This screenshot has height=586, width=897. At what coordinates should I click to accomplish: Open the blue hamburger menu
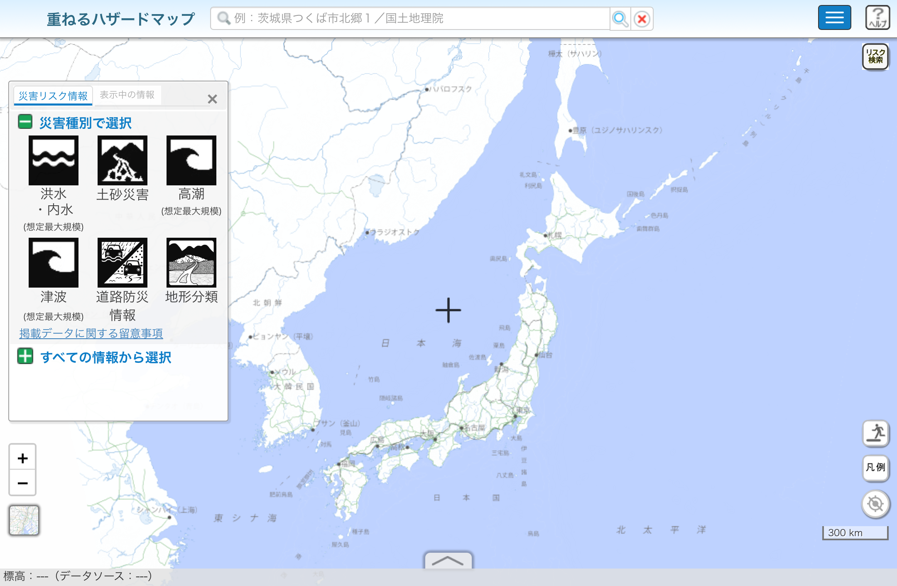[834, 17]
